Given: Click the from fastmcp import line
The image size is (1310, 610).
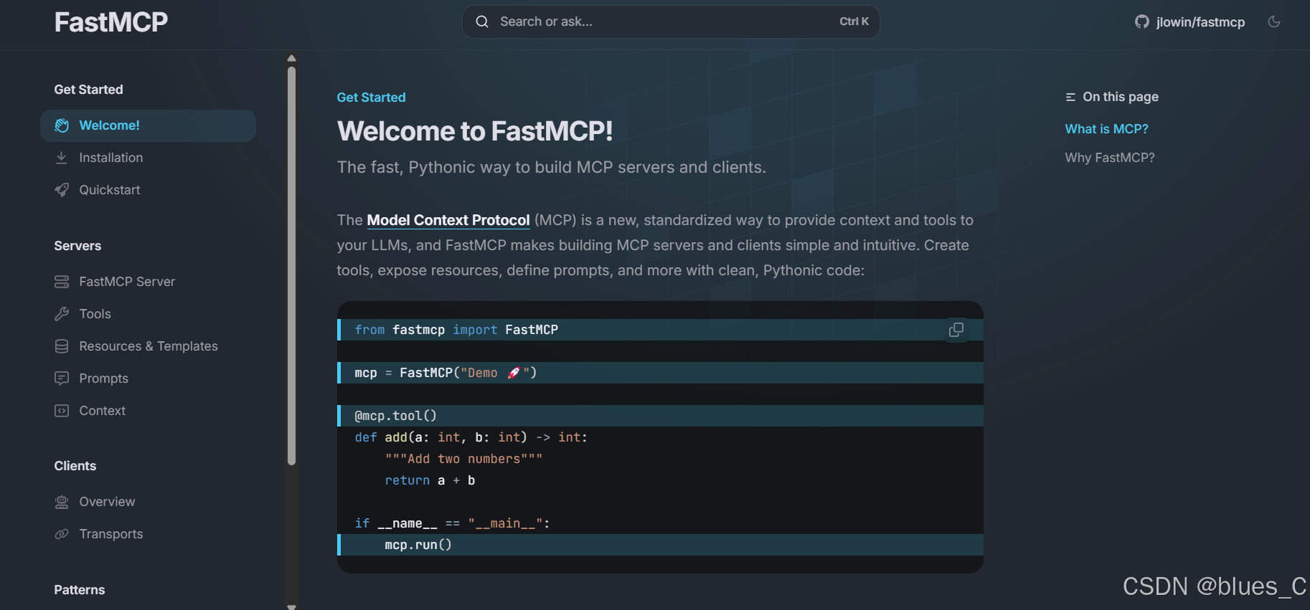Looking at the screenshot, I should 660,330.
